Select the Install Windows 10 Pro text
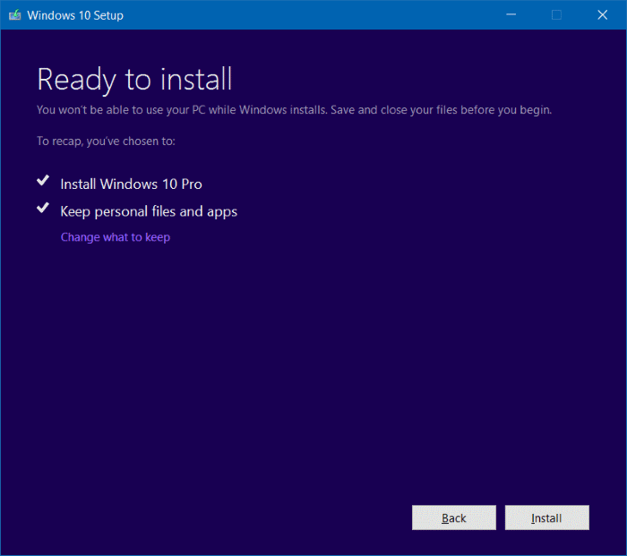Viewport: 627px width, 556px height. (131, 184)
